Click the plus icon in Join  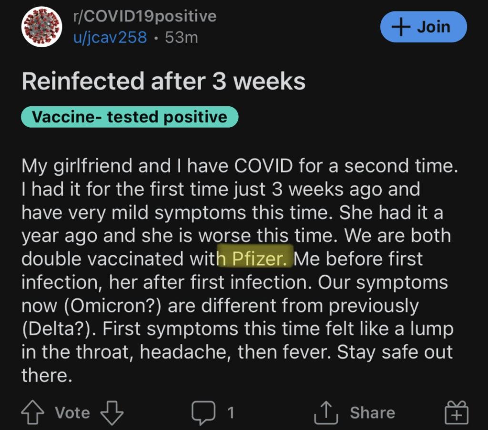coord(402,27)
